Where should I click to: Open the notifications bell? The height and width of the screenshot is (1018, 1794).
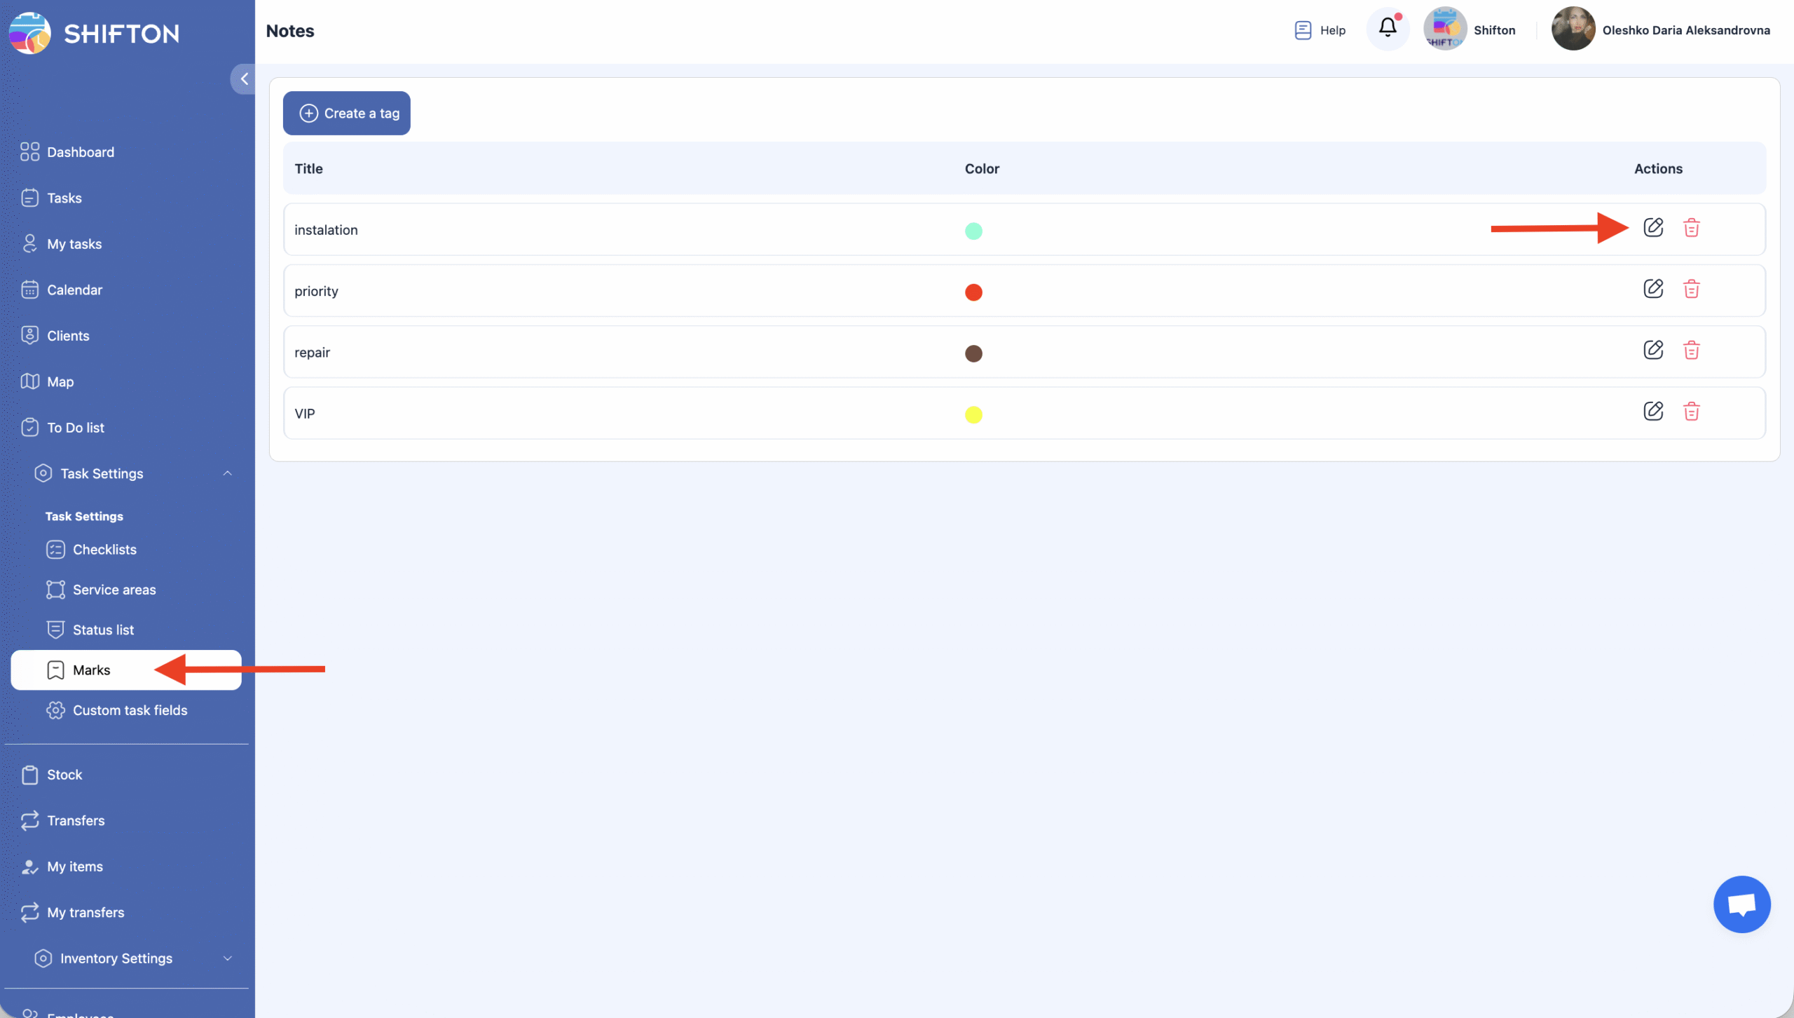(1388, 29)
